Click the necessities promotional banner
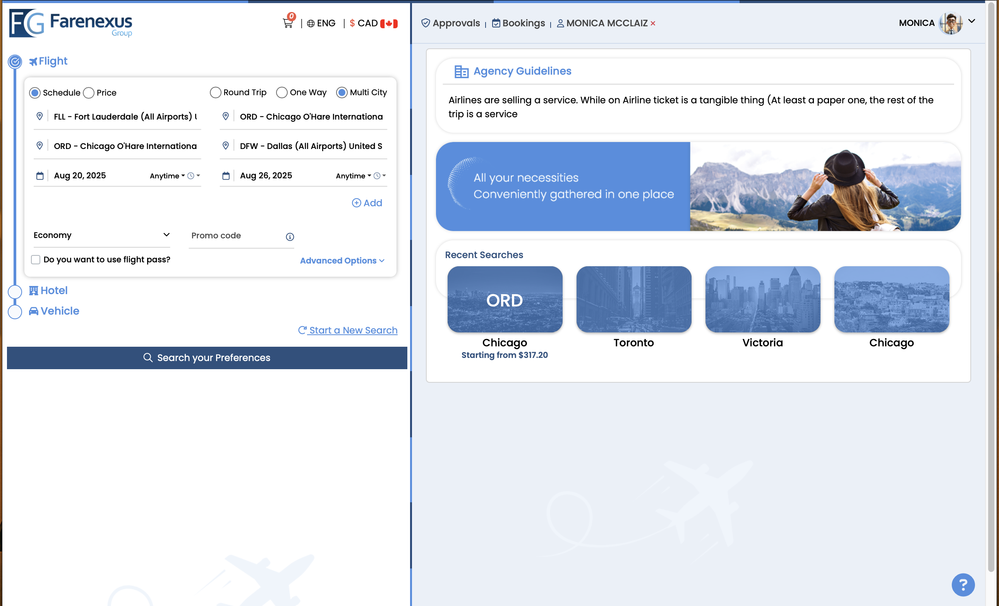 [x=698, y=187]
